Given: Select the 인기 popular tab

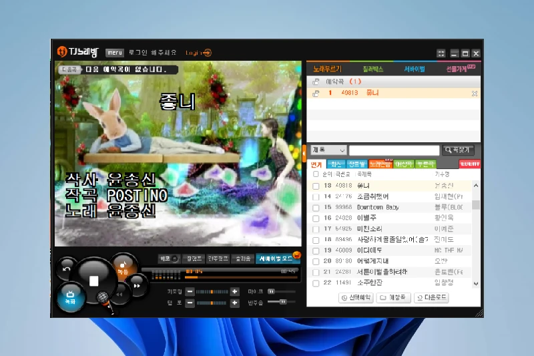Looking at the screenshot, I should [316, 164].
